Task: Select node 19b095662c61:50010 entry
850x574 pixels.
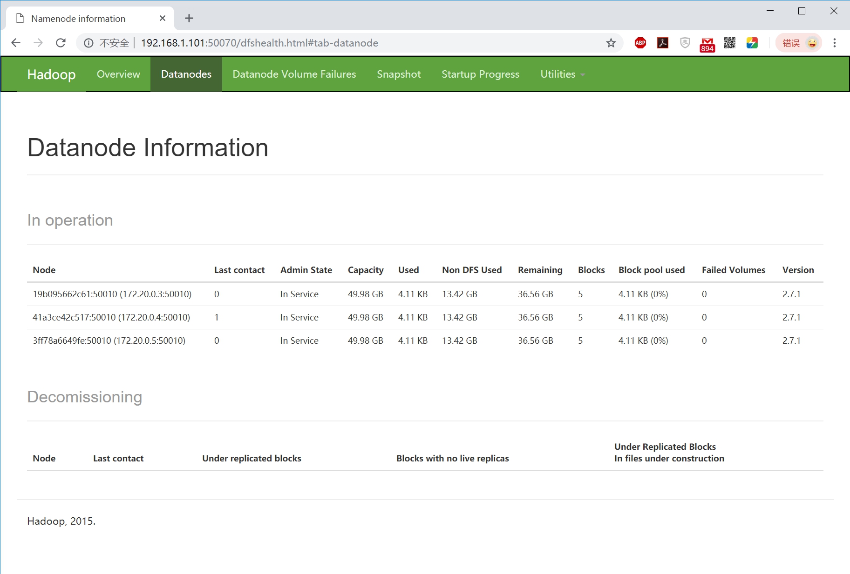Action: pyautogui.click(x=112, y=294)
